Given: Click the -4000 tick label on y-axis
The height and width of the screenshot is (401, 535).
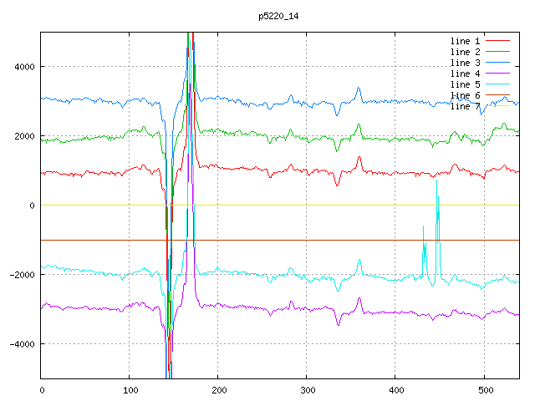Looking at the screenshot, I should click(x=21, y=344).
